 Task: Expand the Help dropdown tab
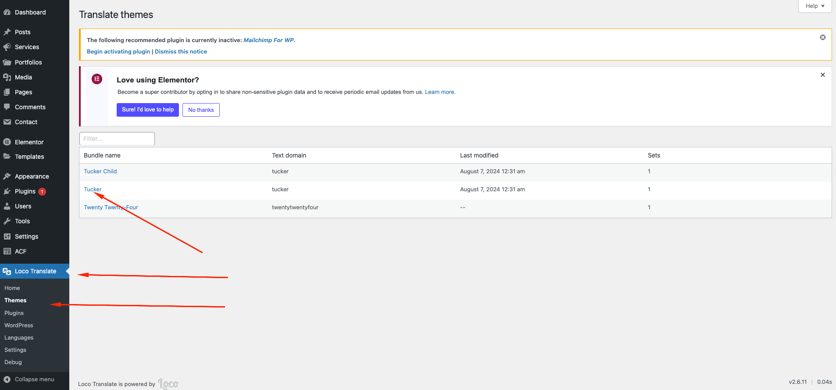815,6
